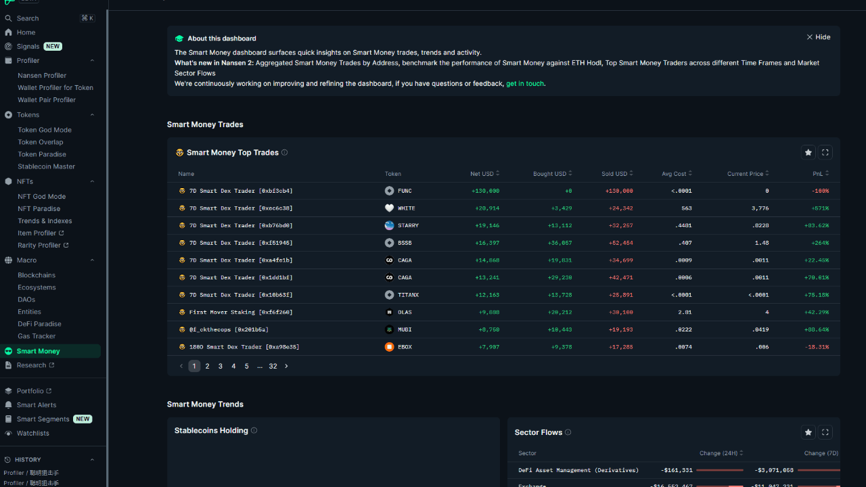Viewport: 866px width, 487px height.
Task: Open NFT Paradise page
Action: coord(39,209)
